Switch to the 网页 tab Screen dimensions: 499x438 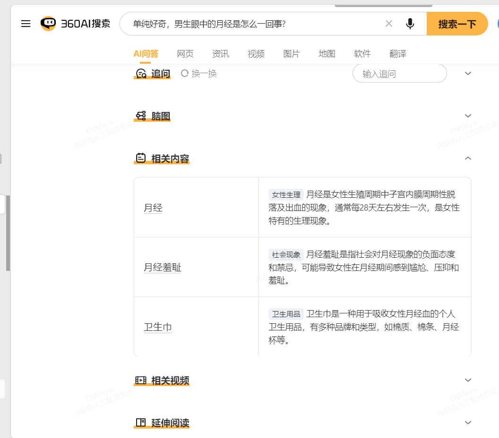point(185,54)
